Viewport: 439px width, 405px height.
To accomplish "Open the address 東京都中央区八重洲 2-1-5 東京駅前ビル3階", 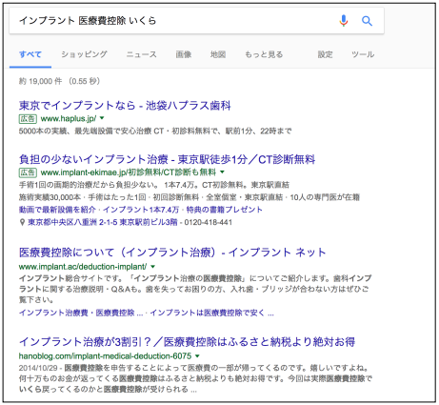I will (x=103, y=222).
